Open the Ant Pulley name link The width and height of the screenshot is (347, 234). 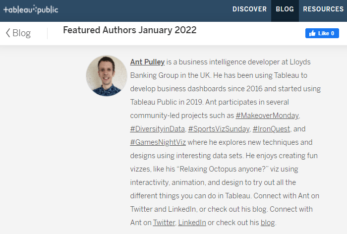[147, 62]
